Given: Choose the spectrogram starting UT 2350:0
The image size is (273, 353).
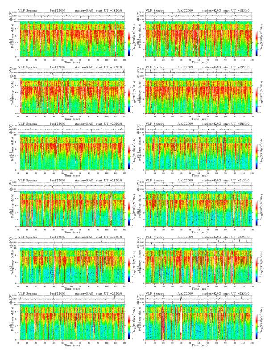Looking at the screenshot, I should 199,322.
